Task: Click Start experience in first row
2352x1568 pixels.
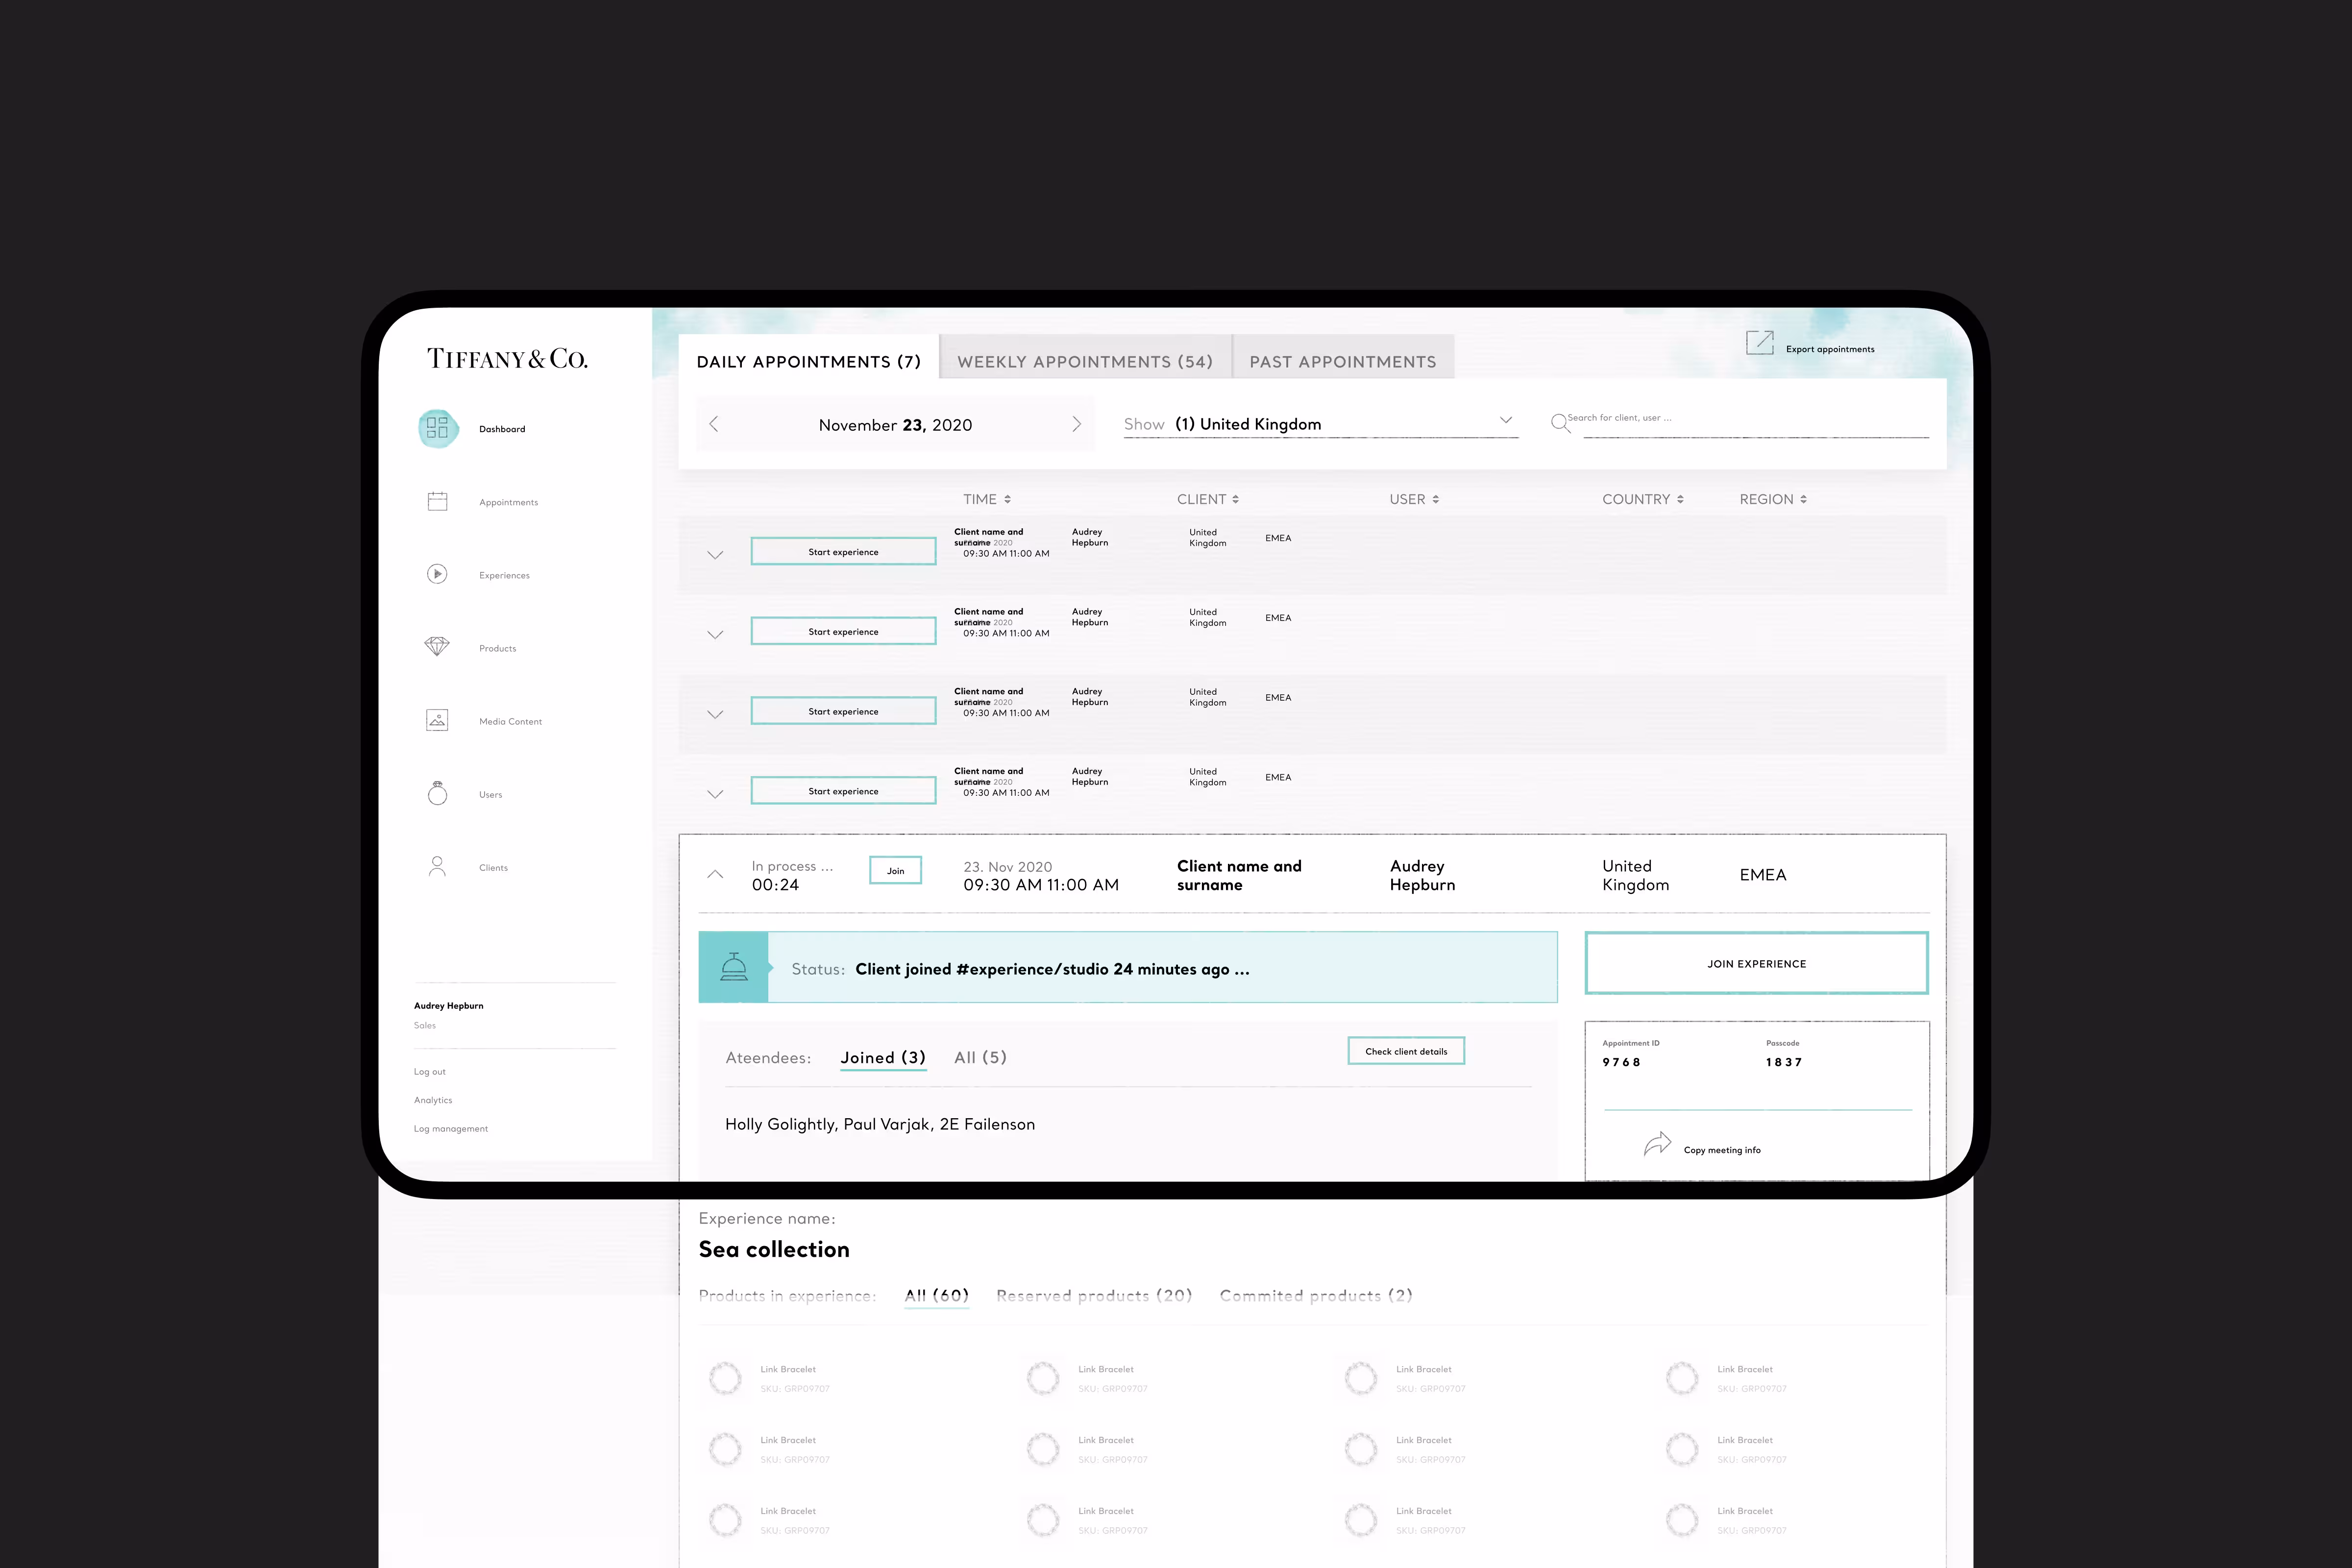Action: pos(843,551)
